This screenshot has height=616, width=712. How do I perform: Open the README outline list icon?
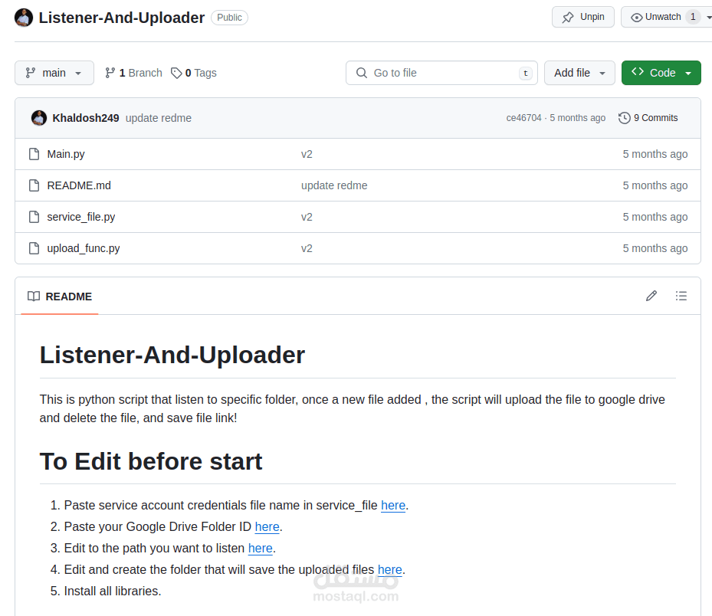pyautogui.click(x=681, y=296)
